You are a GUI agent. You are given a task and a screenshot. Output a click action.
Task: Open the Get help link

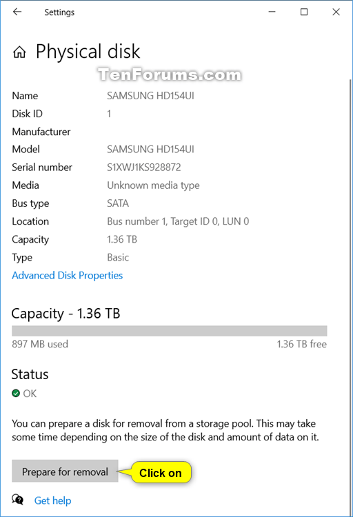click(x=53, y=500)
